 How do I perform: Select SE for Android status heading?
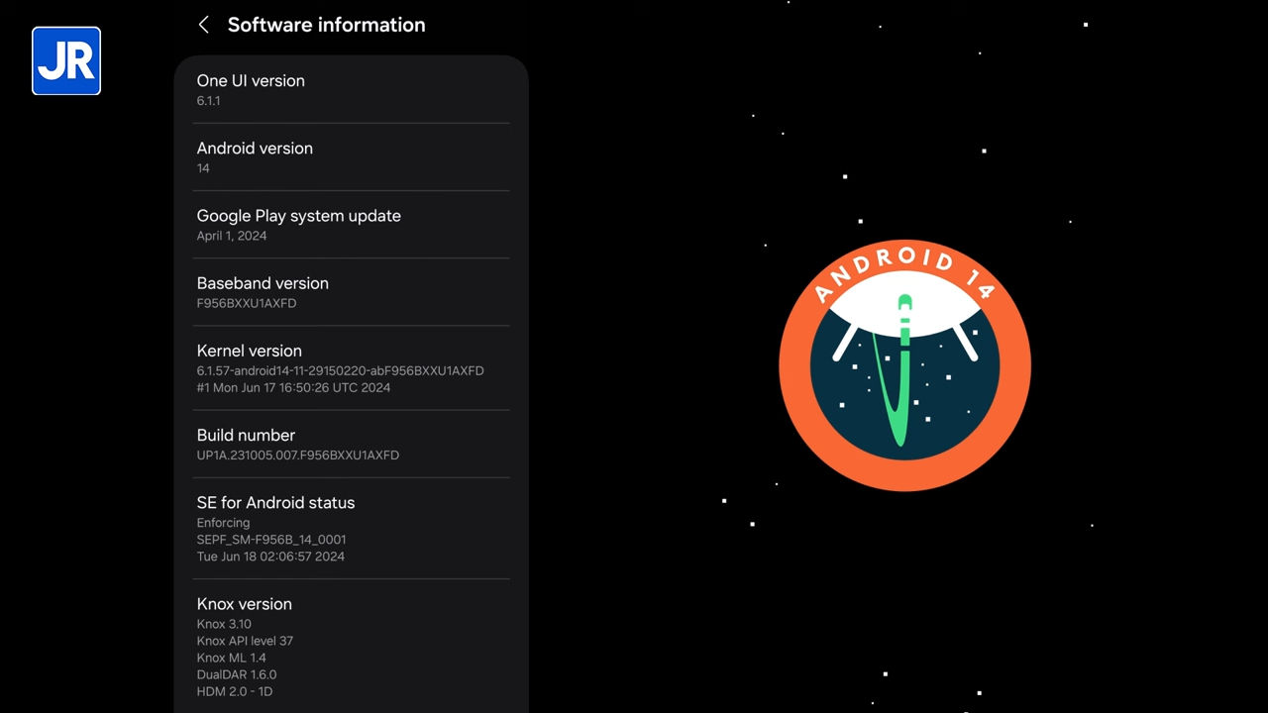(x=275, y=503)
